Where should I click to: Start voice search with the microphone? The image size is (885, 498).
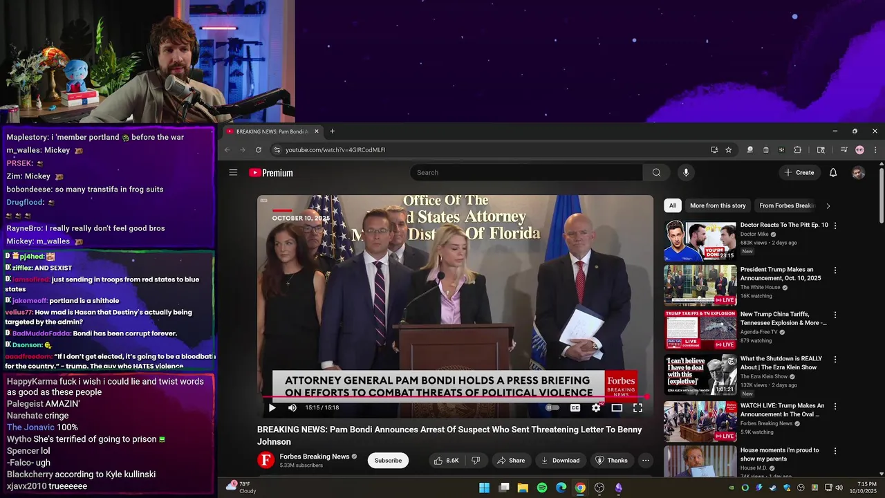686,172
